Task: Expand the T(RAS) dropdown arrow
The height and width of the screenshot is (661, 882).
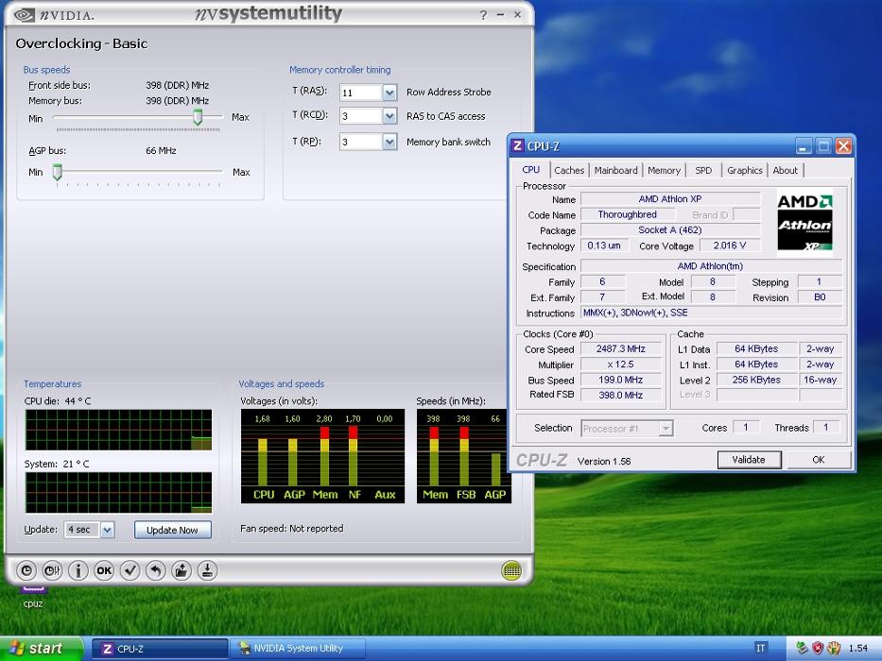Action: tap(389, 93)
